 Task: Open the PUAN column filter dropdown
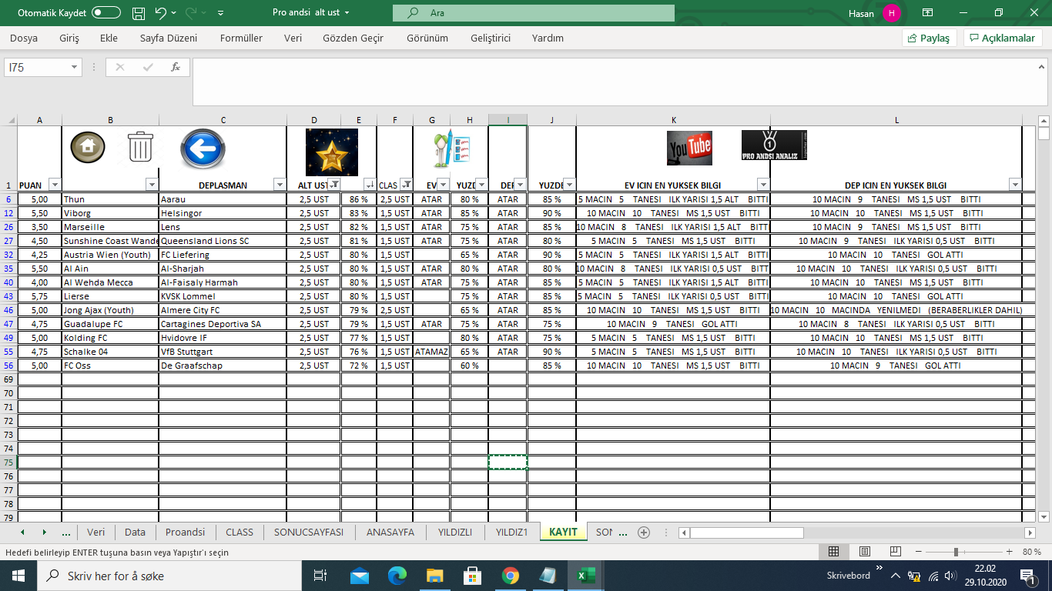55,184
